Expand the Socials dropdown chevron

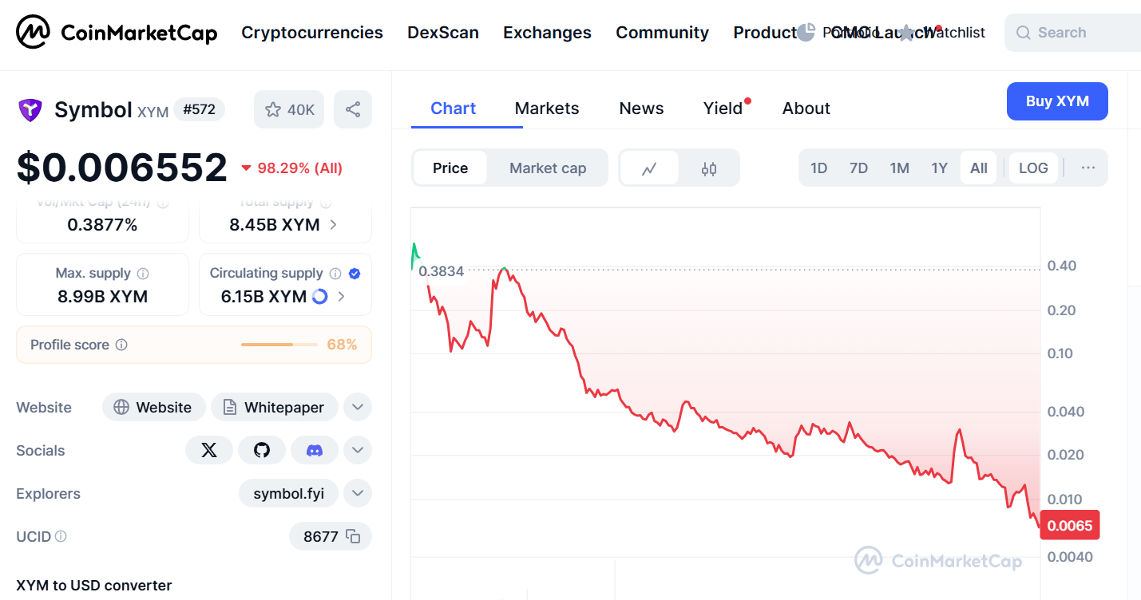coord(358,451)
